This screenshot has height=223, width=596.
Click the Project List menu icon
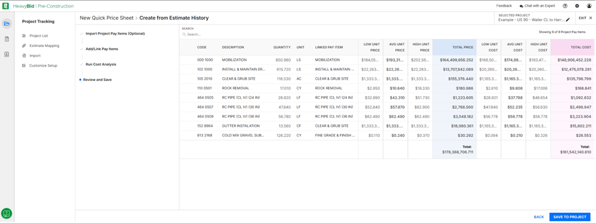(24, 36)
